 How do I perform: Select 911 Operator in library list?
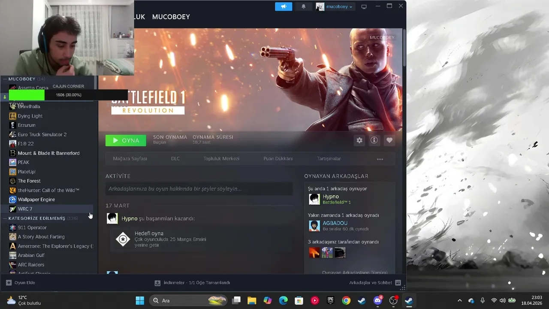[x=32, y=227]
